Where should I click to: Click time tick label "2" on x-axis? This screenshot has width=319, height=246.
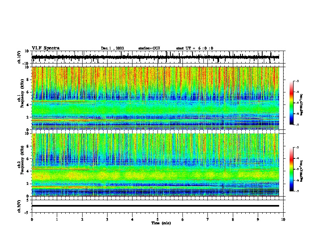pyautogui.click(x=82, y=219)
